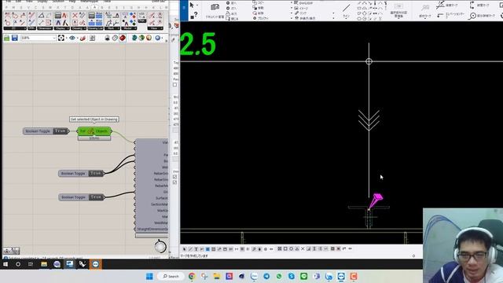This screenshot has height=283, width=503.
Task: Choose the red shaded preview mode icon
Action: click(x=123, y=38)
